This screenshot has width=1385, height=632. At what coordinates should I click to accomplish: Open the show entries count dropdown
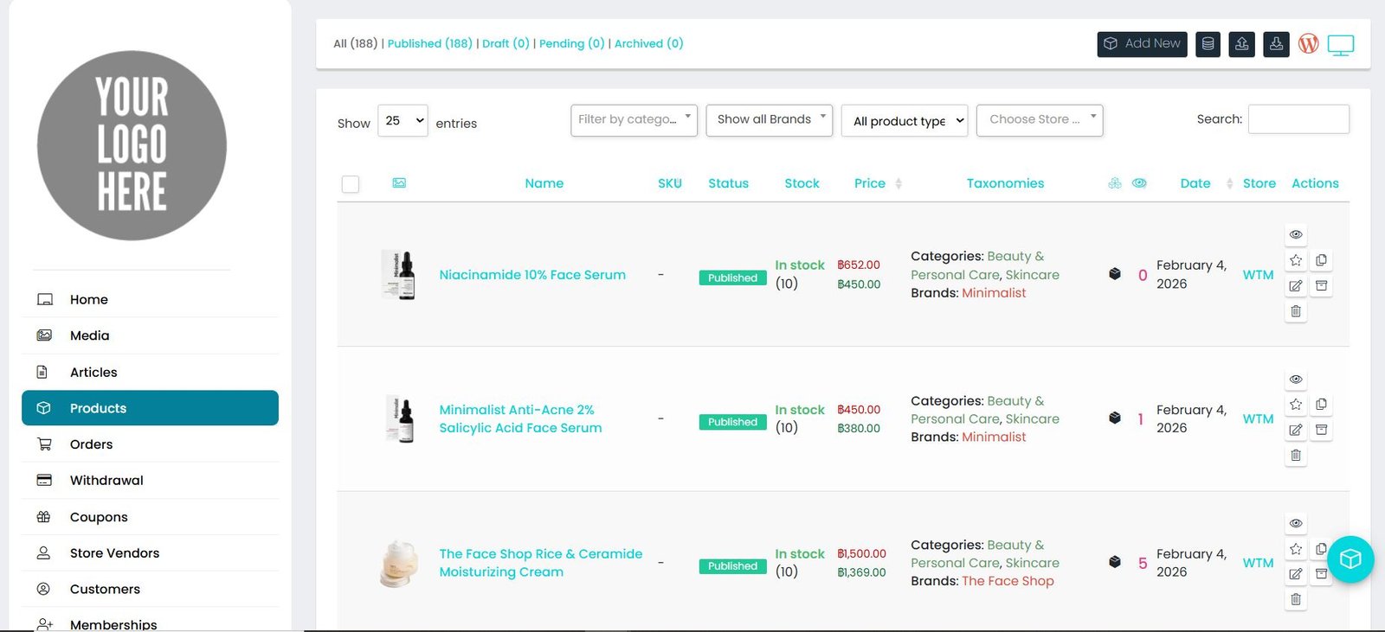[403, 121]
